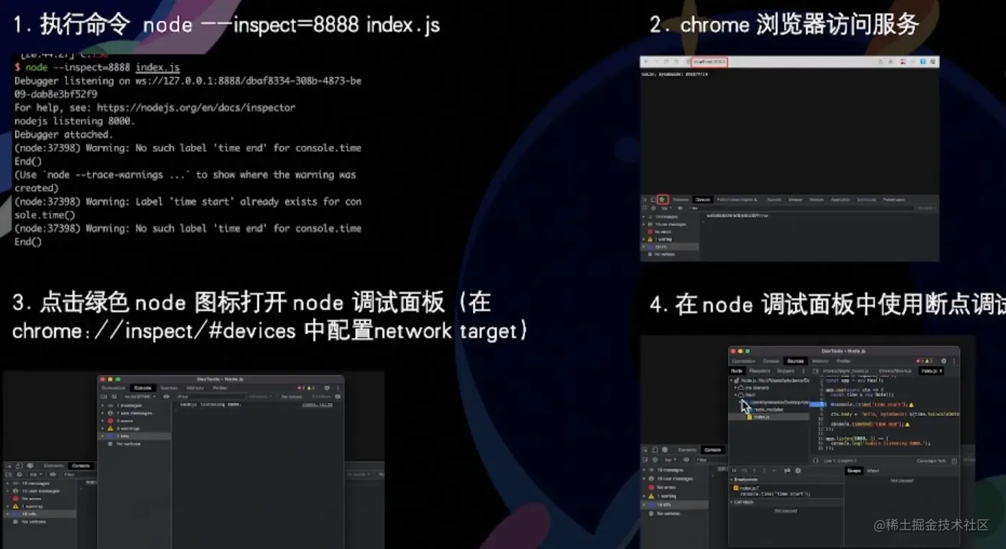
Task: Select '1 info' row in step 3 Node DevTools
Action: 134,436
